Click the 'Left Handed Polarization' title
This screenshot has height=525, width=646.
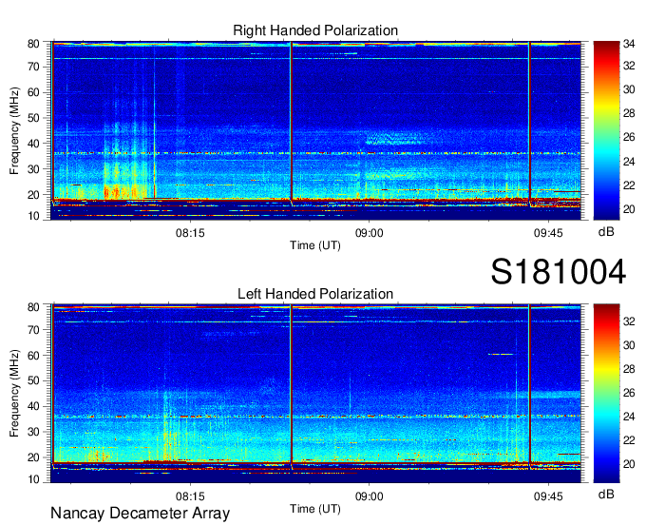tap(315, 294)
